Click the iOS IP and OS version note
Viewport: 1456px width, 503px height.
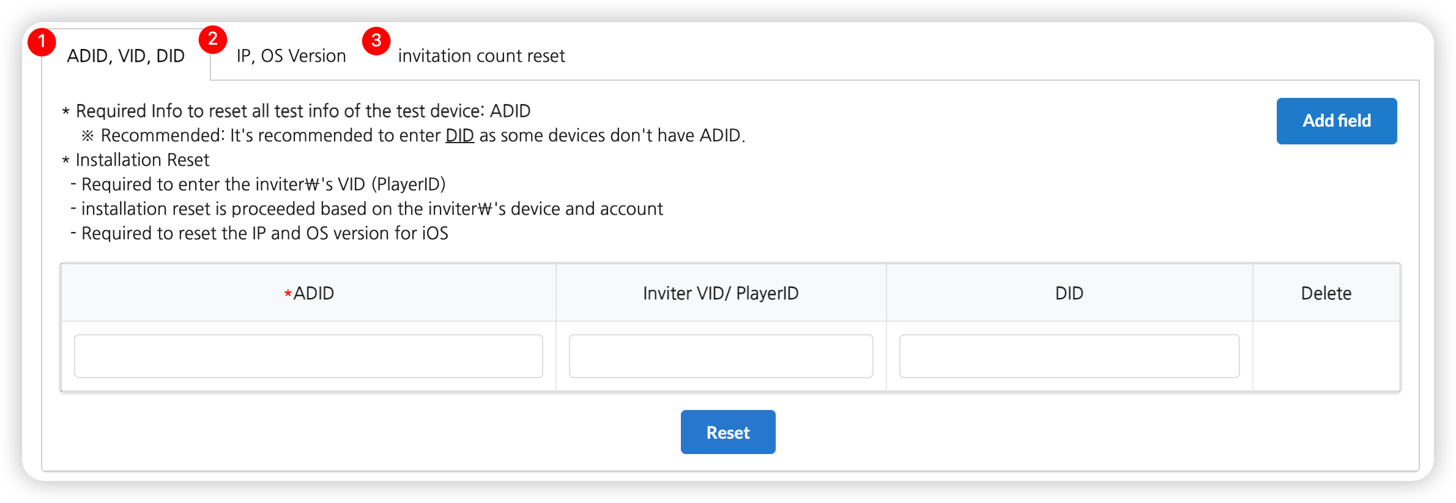pos(264,234)
